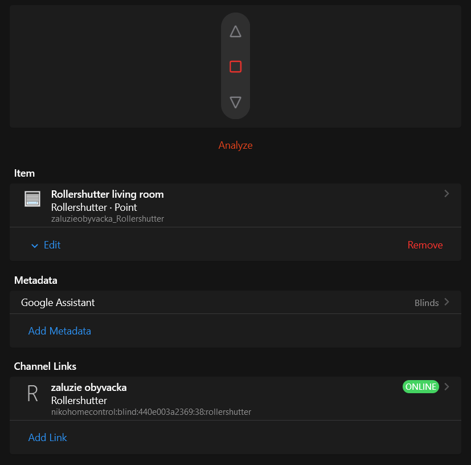
Task: Click Add Link
Action: tap(48, 438)
